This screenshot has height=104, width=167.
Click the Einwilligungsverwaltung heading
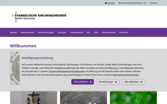[x=37, y=58]
